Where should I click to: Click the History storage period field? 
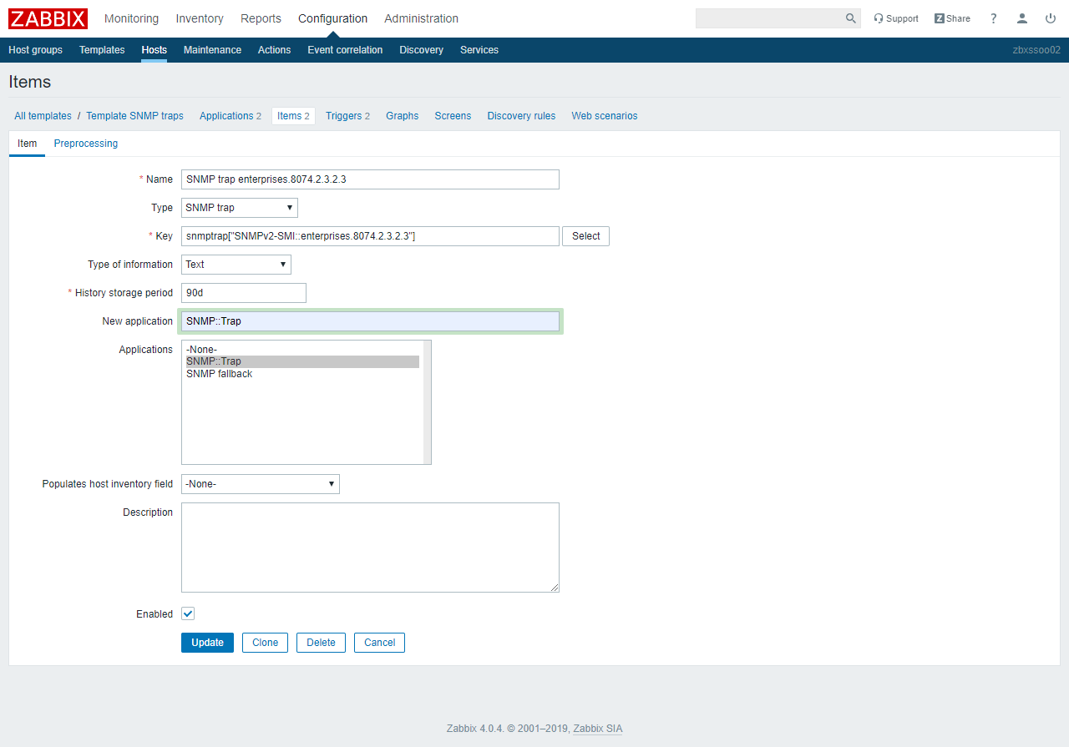(x=243, y=293)
